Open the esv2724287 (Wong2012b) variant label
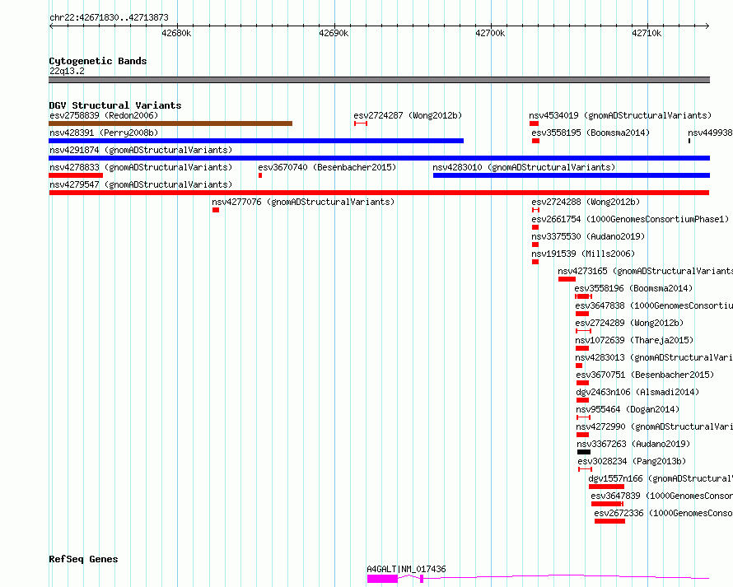This screenshot has height=587, width=733. [408, 115]
